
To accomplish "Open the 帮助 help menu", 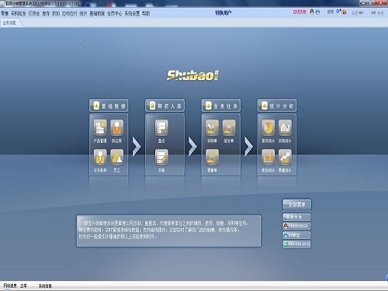I will pyautogui.click(x=146, y=13).
